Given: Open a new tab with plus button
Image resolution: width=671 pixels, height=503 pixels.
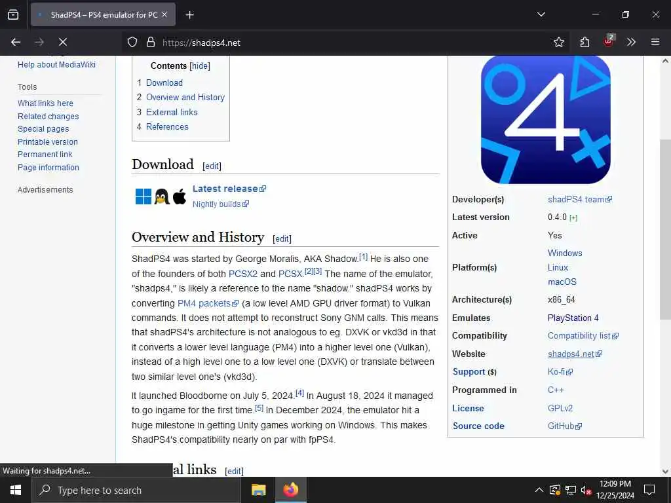Looking at the screenshot, I should tap(189, 15).
